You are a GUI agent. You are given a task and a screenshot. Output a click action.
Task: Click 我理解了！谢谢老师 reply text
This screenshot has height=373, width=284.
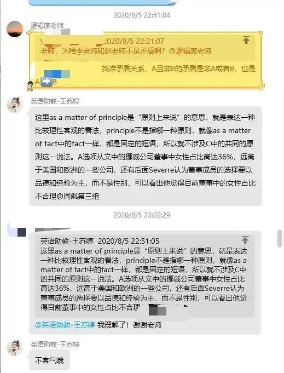coord(129,325)
